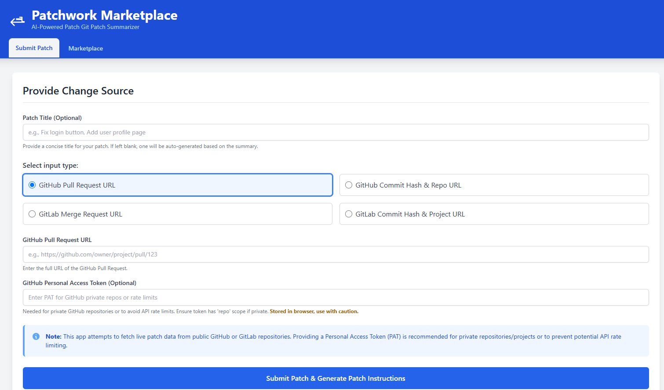Select GitLab Merge Request URL option

tap(177, 214)
